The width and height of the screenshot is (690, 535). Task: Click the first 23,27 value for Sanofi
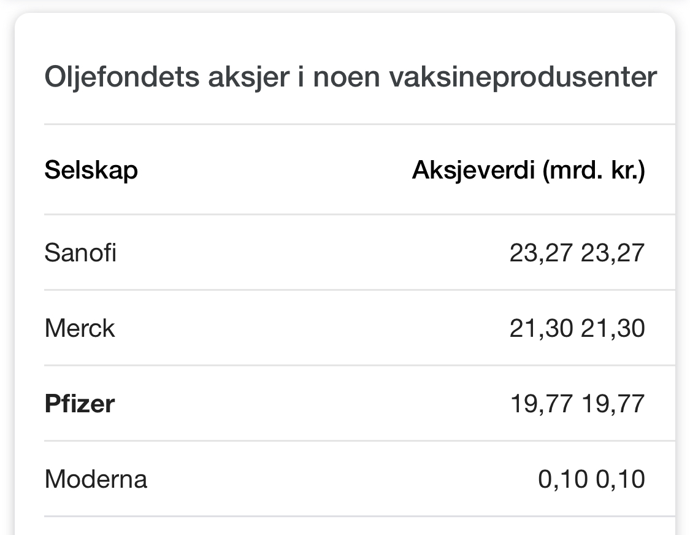click(541, 252)
